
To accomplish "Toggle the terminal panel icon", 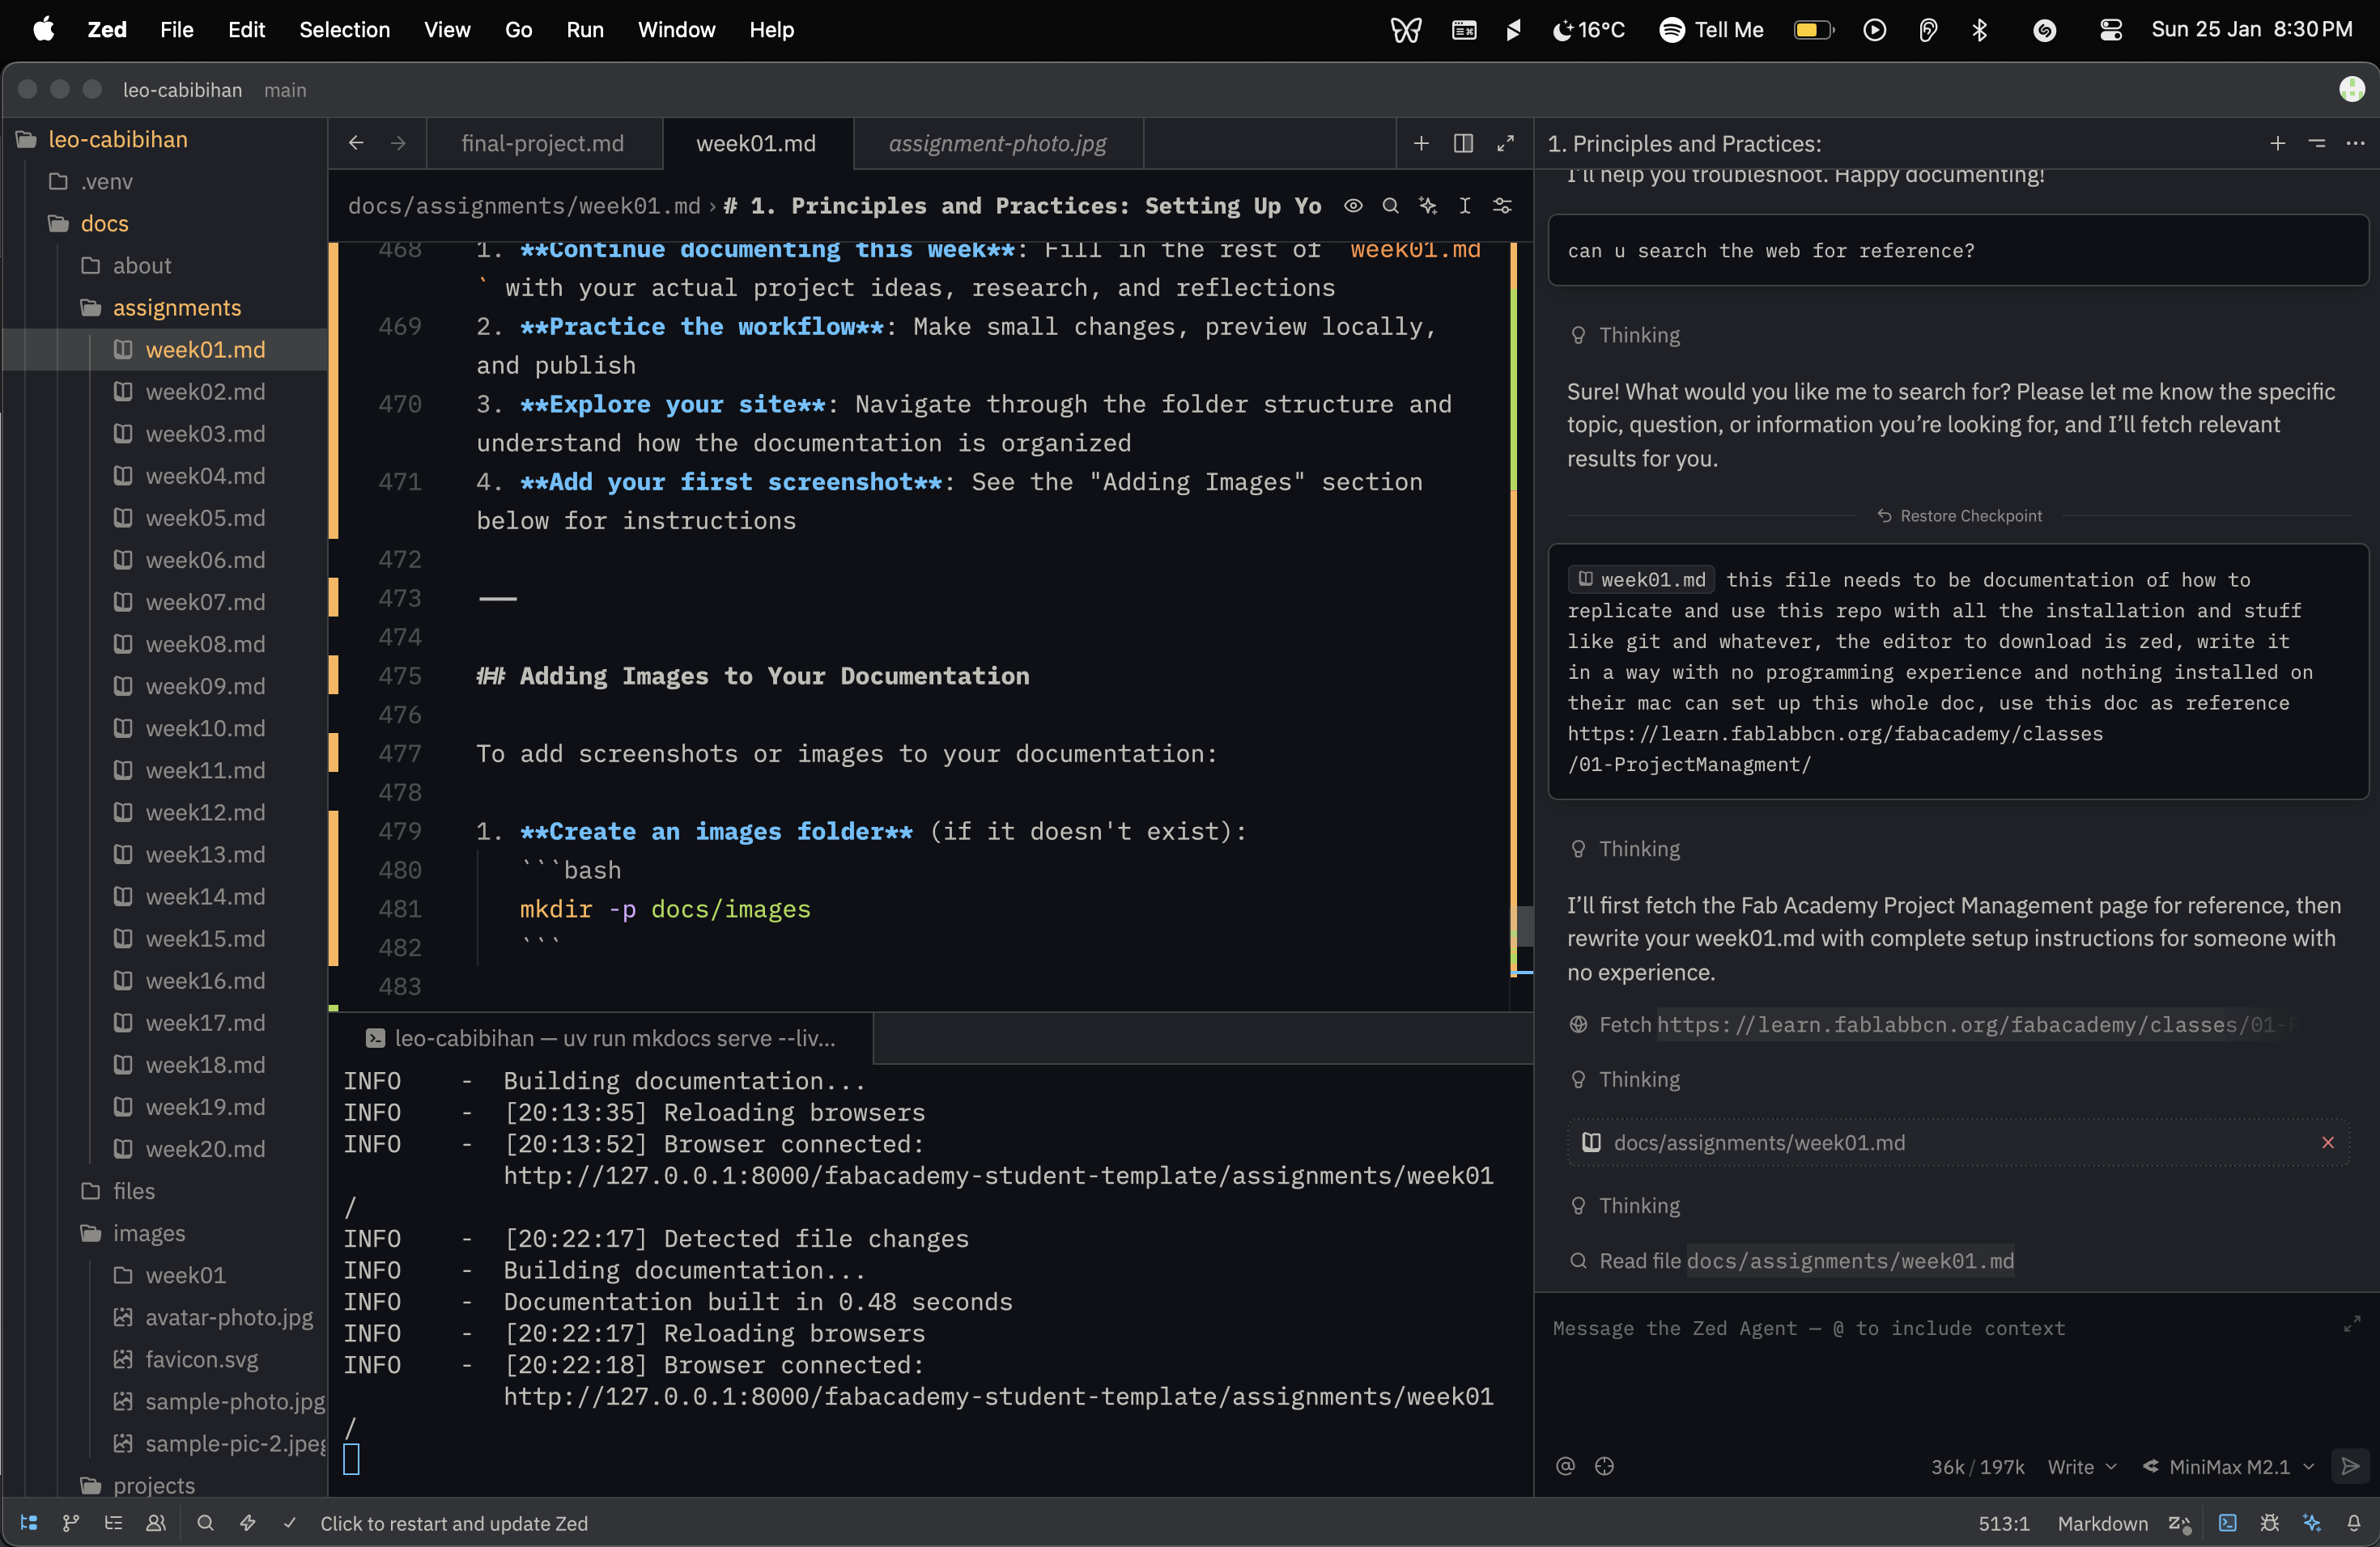I will click(2227, 1523).
